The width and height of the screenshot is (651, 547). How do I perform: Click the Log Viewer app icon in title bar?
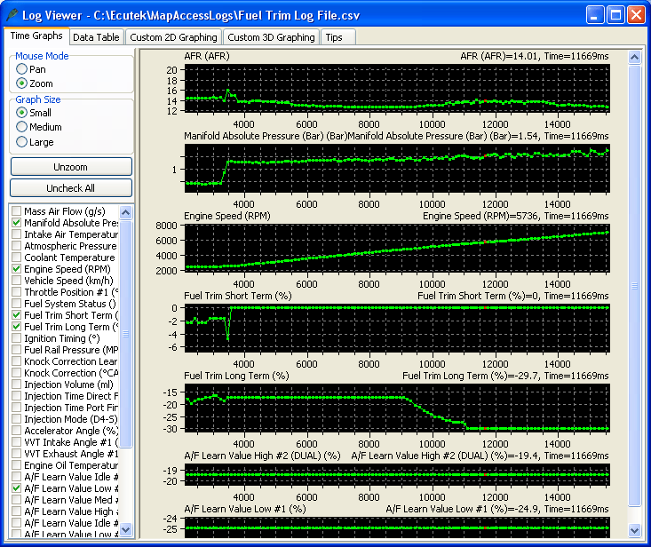[x=12, y=15]
